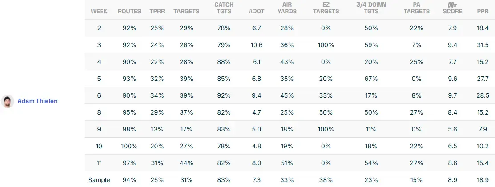Sort by EZ TARGETS header
This screenshot has width=495, height=187.
coord(326,8)
